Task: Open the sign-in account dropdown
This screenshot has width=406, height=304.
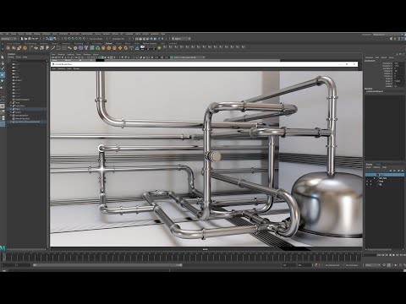Action: coord(182,39)
